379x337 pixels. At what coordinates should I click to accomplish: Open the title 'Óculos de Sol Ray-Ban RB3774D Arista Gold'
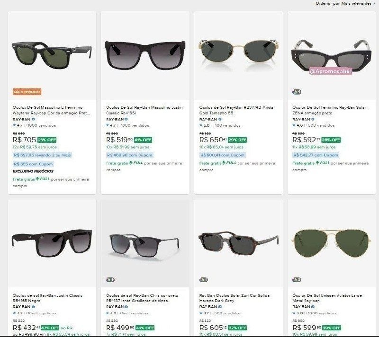[236, 110]
